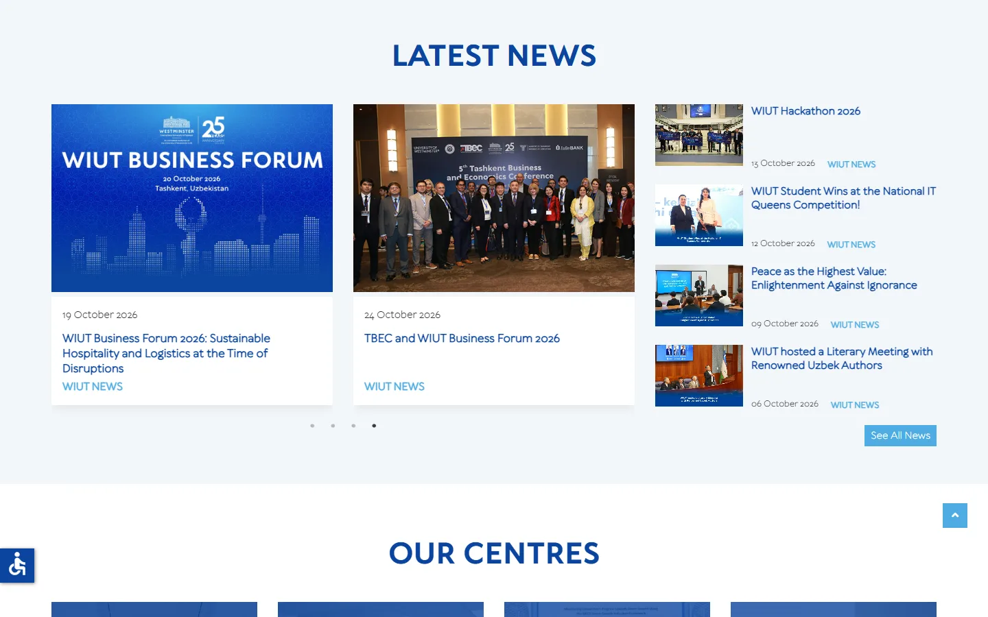
Task: Click WIUT NEWS tag beside 12 October 2026
Action: click(851, 245)
